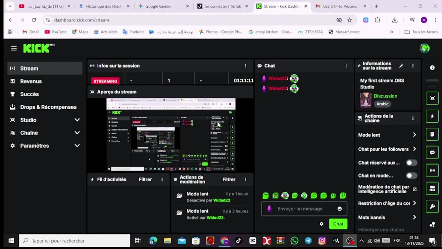Open Actions de la chaîne options menu

(x=413, y=118)
